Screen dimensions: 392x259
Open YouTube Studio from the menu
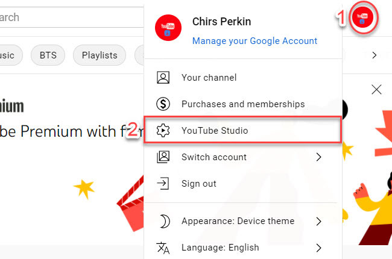point(215,130)
